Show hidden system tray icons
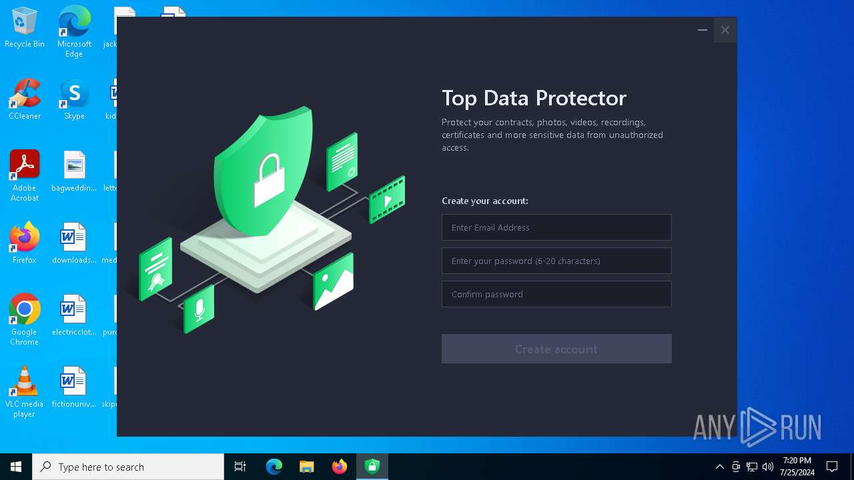The image size is (854, 480). 719,467
